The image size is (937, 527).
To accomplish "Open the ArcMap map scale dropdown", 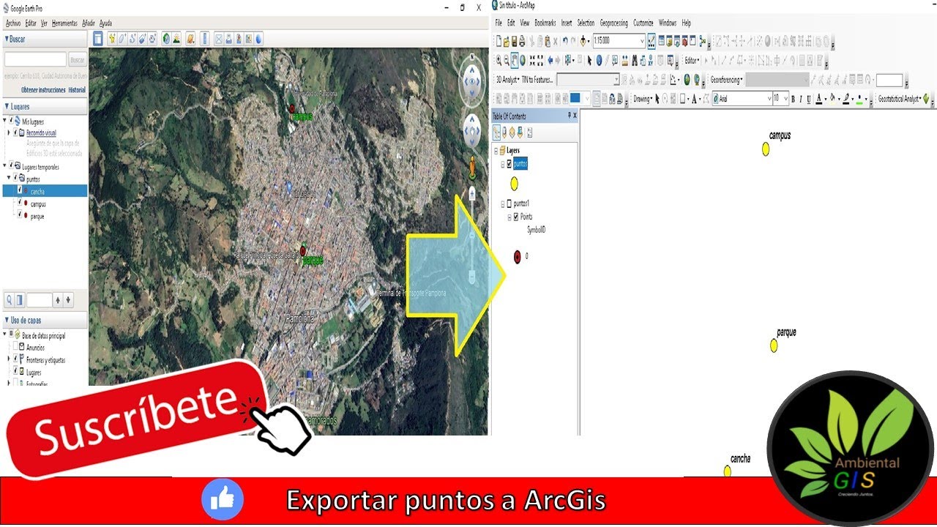I will (x=641, y=41).
